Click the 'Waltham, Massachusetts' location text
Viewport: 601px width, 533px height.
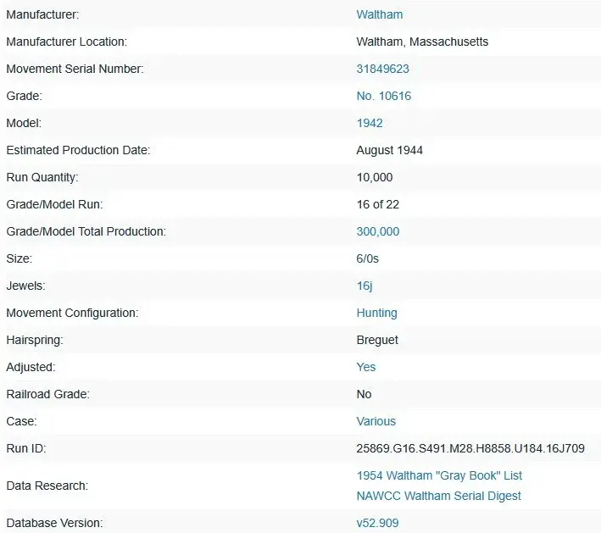click(x=422, y=42)
